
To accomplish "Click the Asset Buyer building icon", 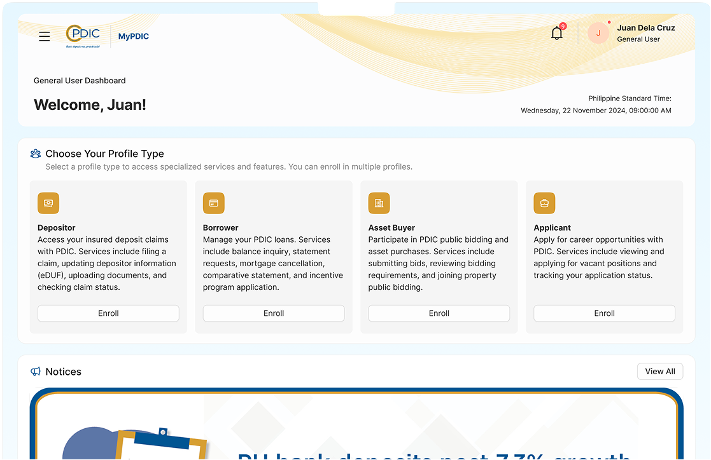I will tap(379, 203).
